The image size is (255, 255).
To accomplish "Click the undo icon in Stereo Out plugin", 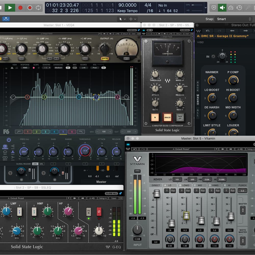I will (x=208, y=31).
